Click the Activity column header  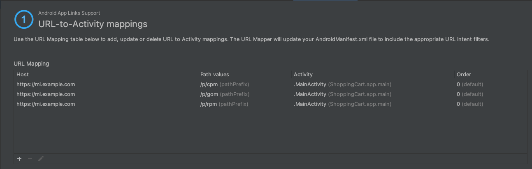(x=303, y=75)
